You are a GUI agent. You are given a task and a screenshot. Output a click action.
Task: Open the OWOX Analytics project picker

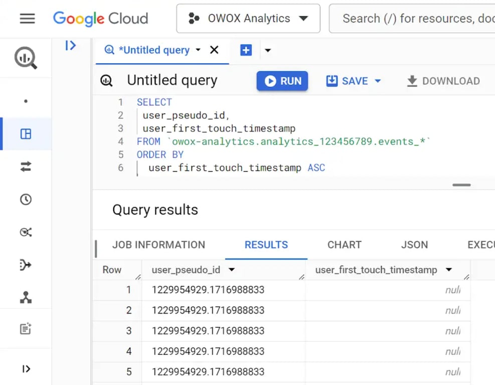tap(248, 19)
